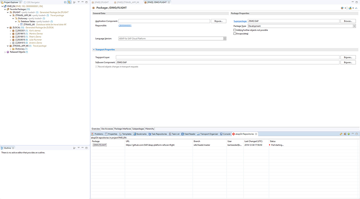Expand Z_D028018 Julie Plummer package
Image resolution: width=360 pixels, height=199 pixels.
click(10, 40)
